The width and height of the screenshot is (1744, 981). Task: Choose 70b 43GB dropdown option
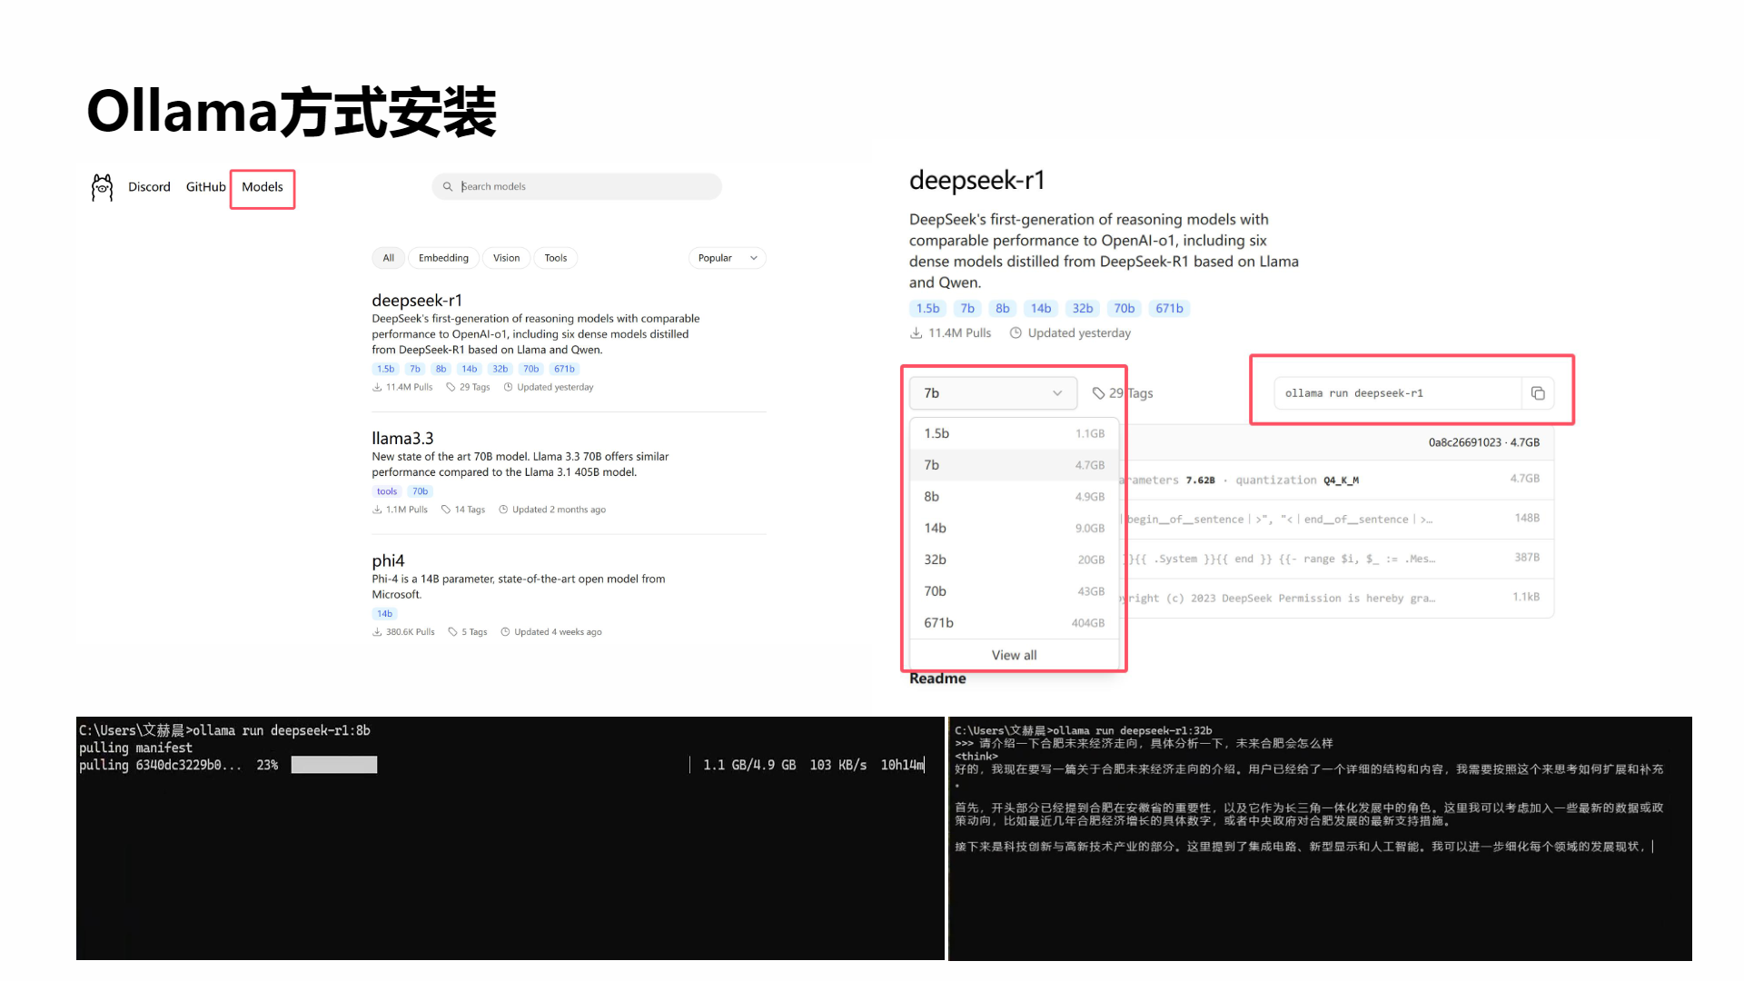tap(1014, 591)
